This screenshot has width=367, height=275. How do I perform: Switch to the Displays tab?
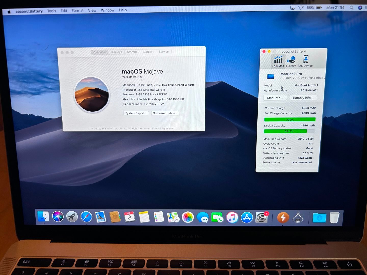(x=116, y=52)
